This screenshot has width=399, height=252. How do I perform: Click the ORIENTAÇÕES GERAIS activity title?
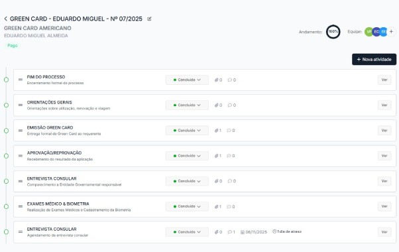(49, 102)
